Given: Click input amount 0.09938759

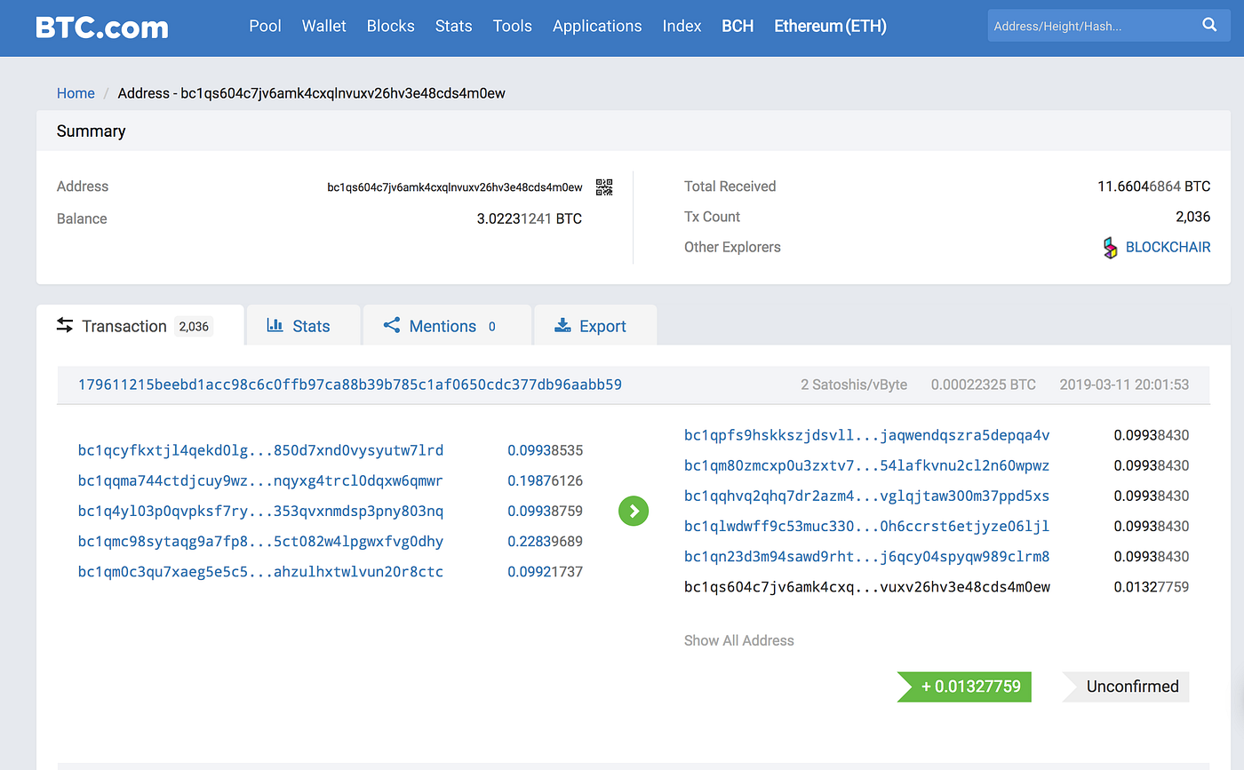Looking at the screenshot, I should click(x=546, y=511).
